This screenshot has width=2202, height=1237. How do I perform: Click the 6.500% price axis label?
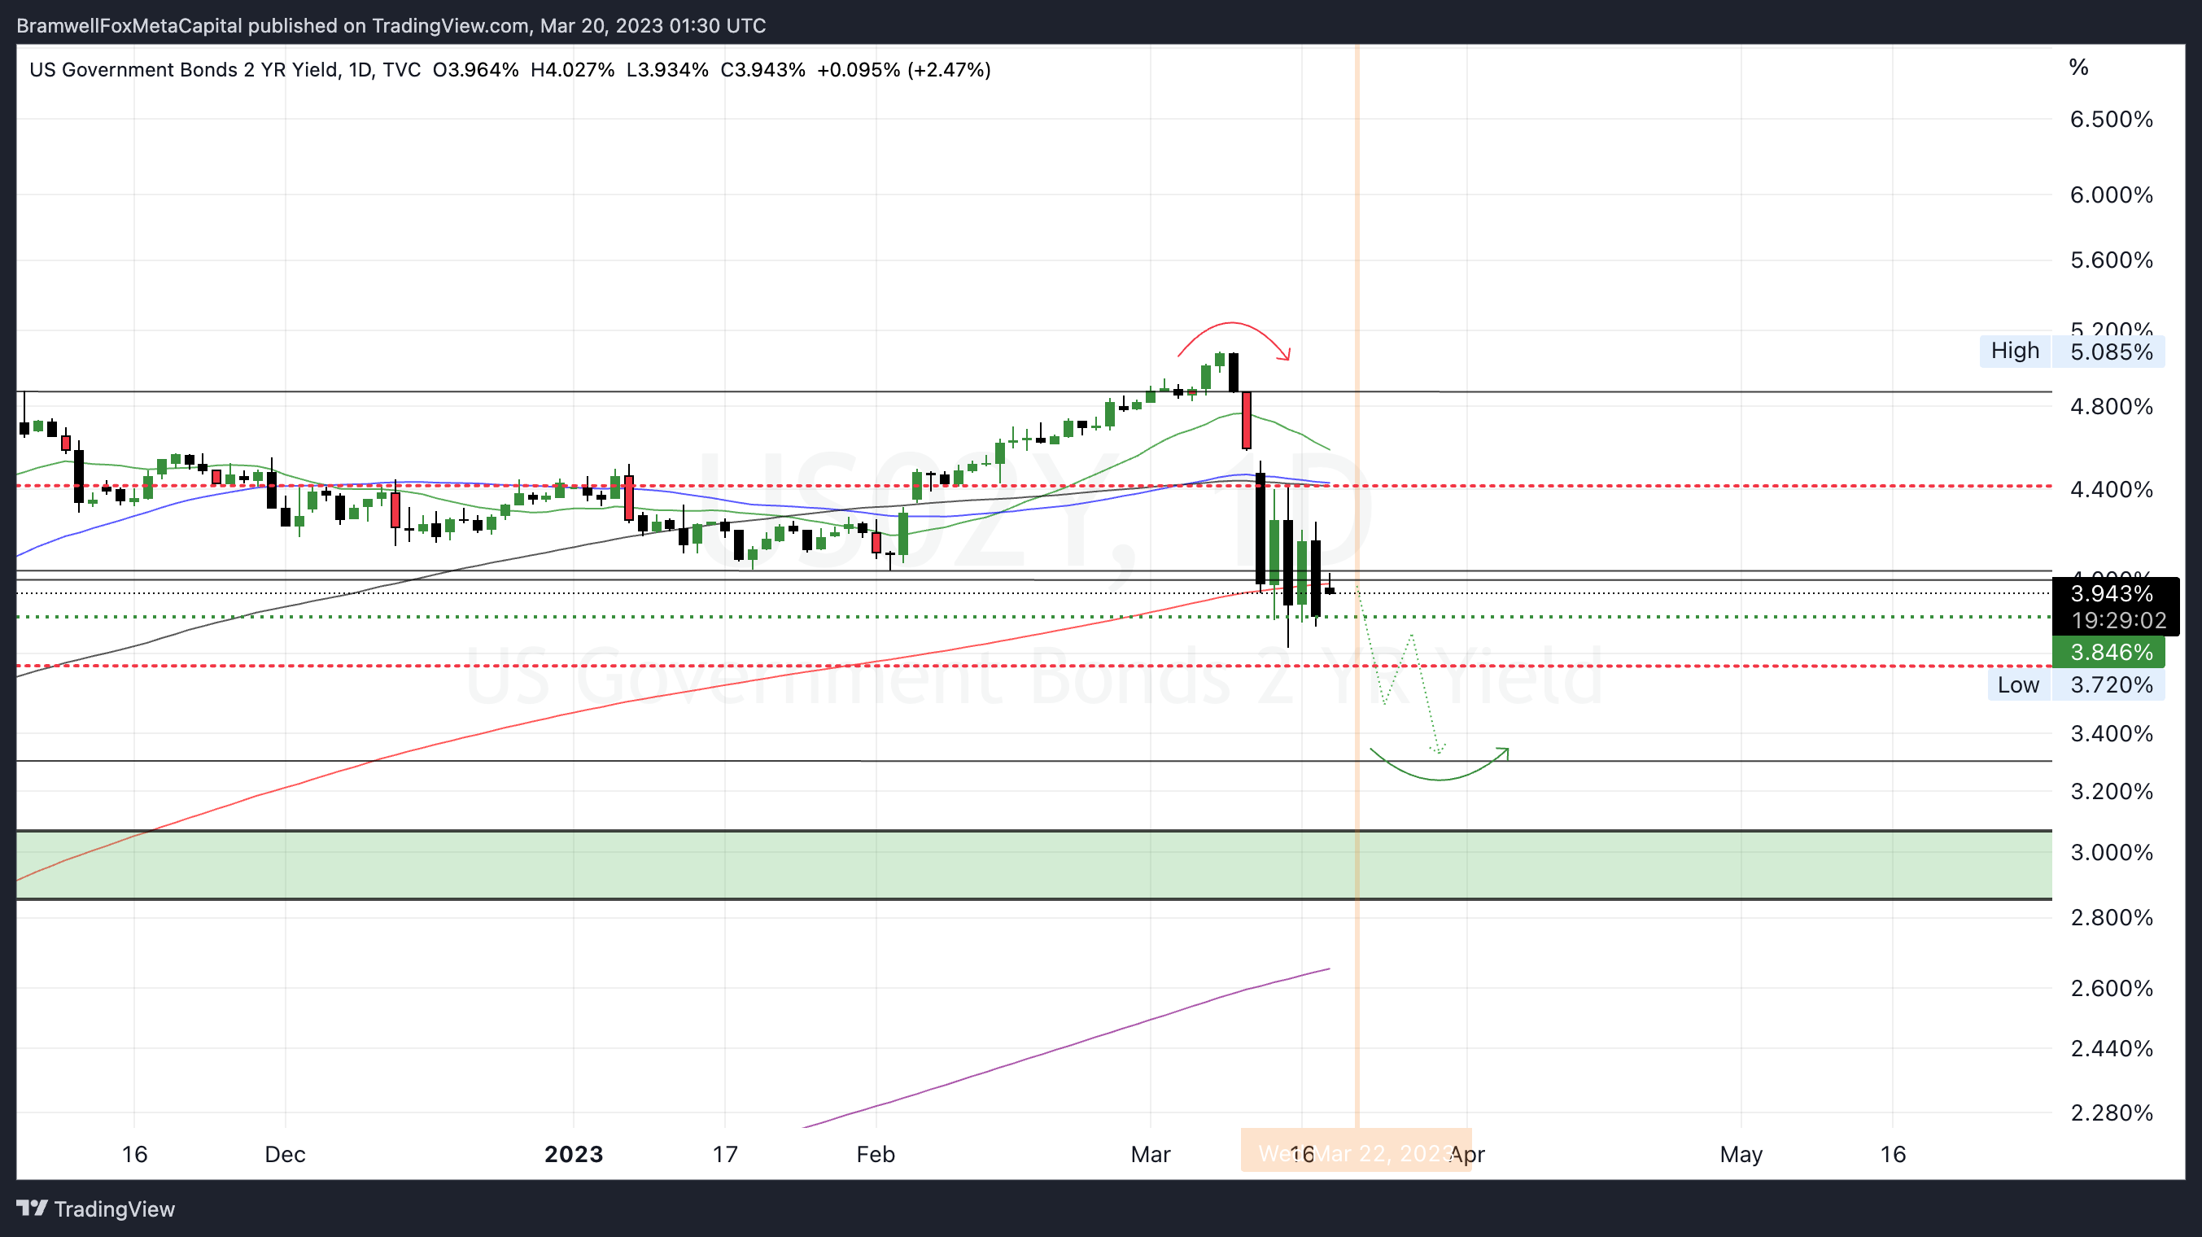click(2111, 119)
